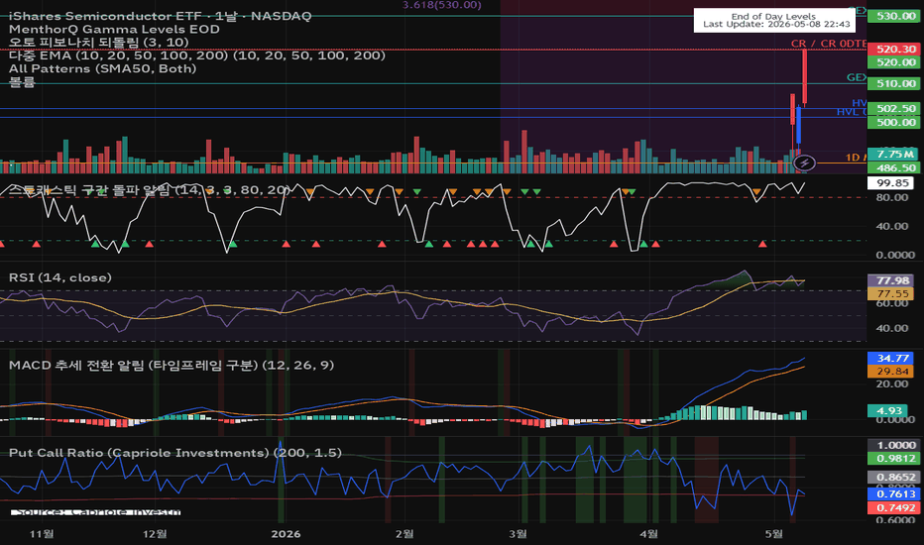This screenshot has height=545, width=924.
Task: Click the red 0.7492 put call label
Action: point(895,508)
